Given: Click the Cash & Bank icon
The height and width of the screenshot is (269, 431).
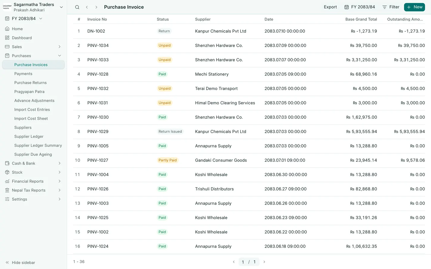Looking at the screenshot, I should (7, 163).
